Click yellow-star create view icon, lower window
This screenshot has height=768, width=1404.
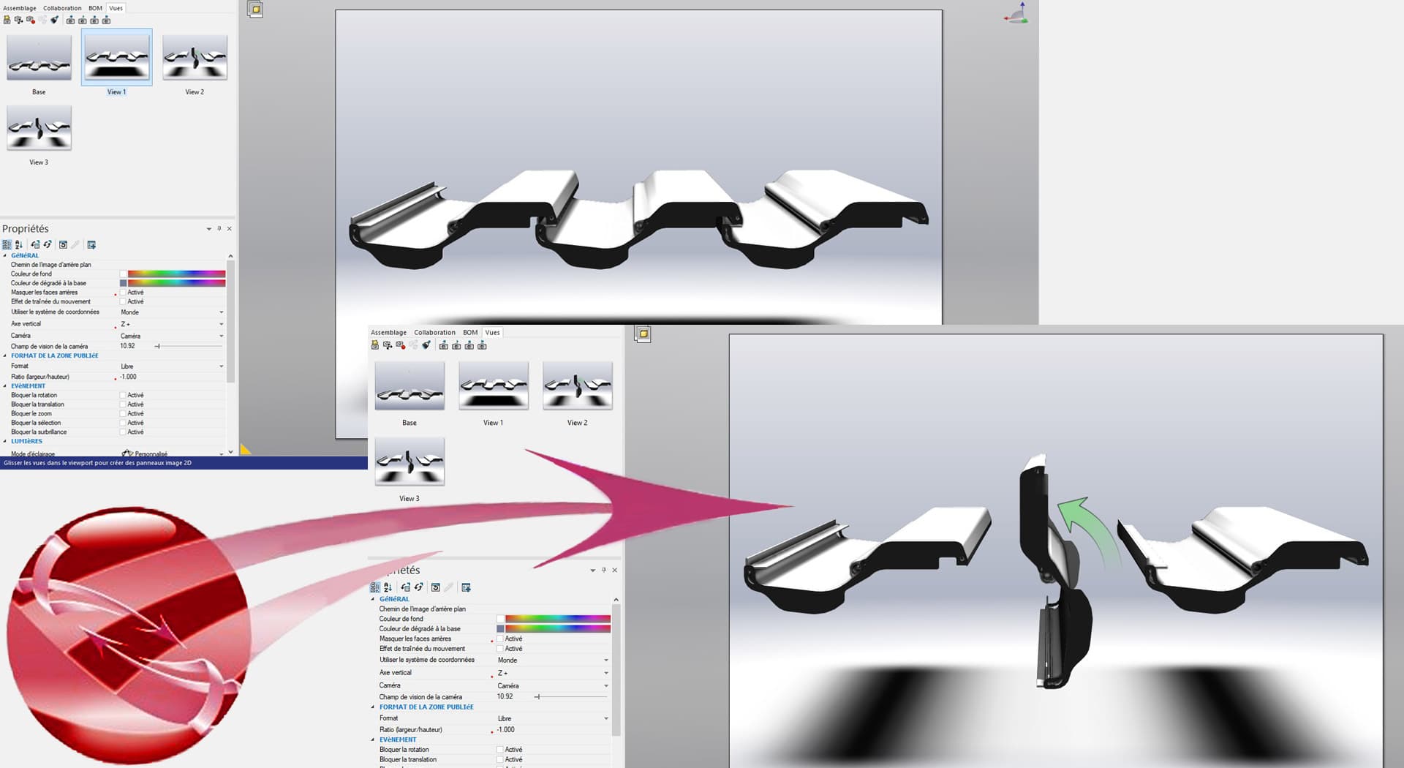[x=375, y=345]
